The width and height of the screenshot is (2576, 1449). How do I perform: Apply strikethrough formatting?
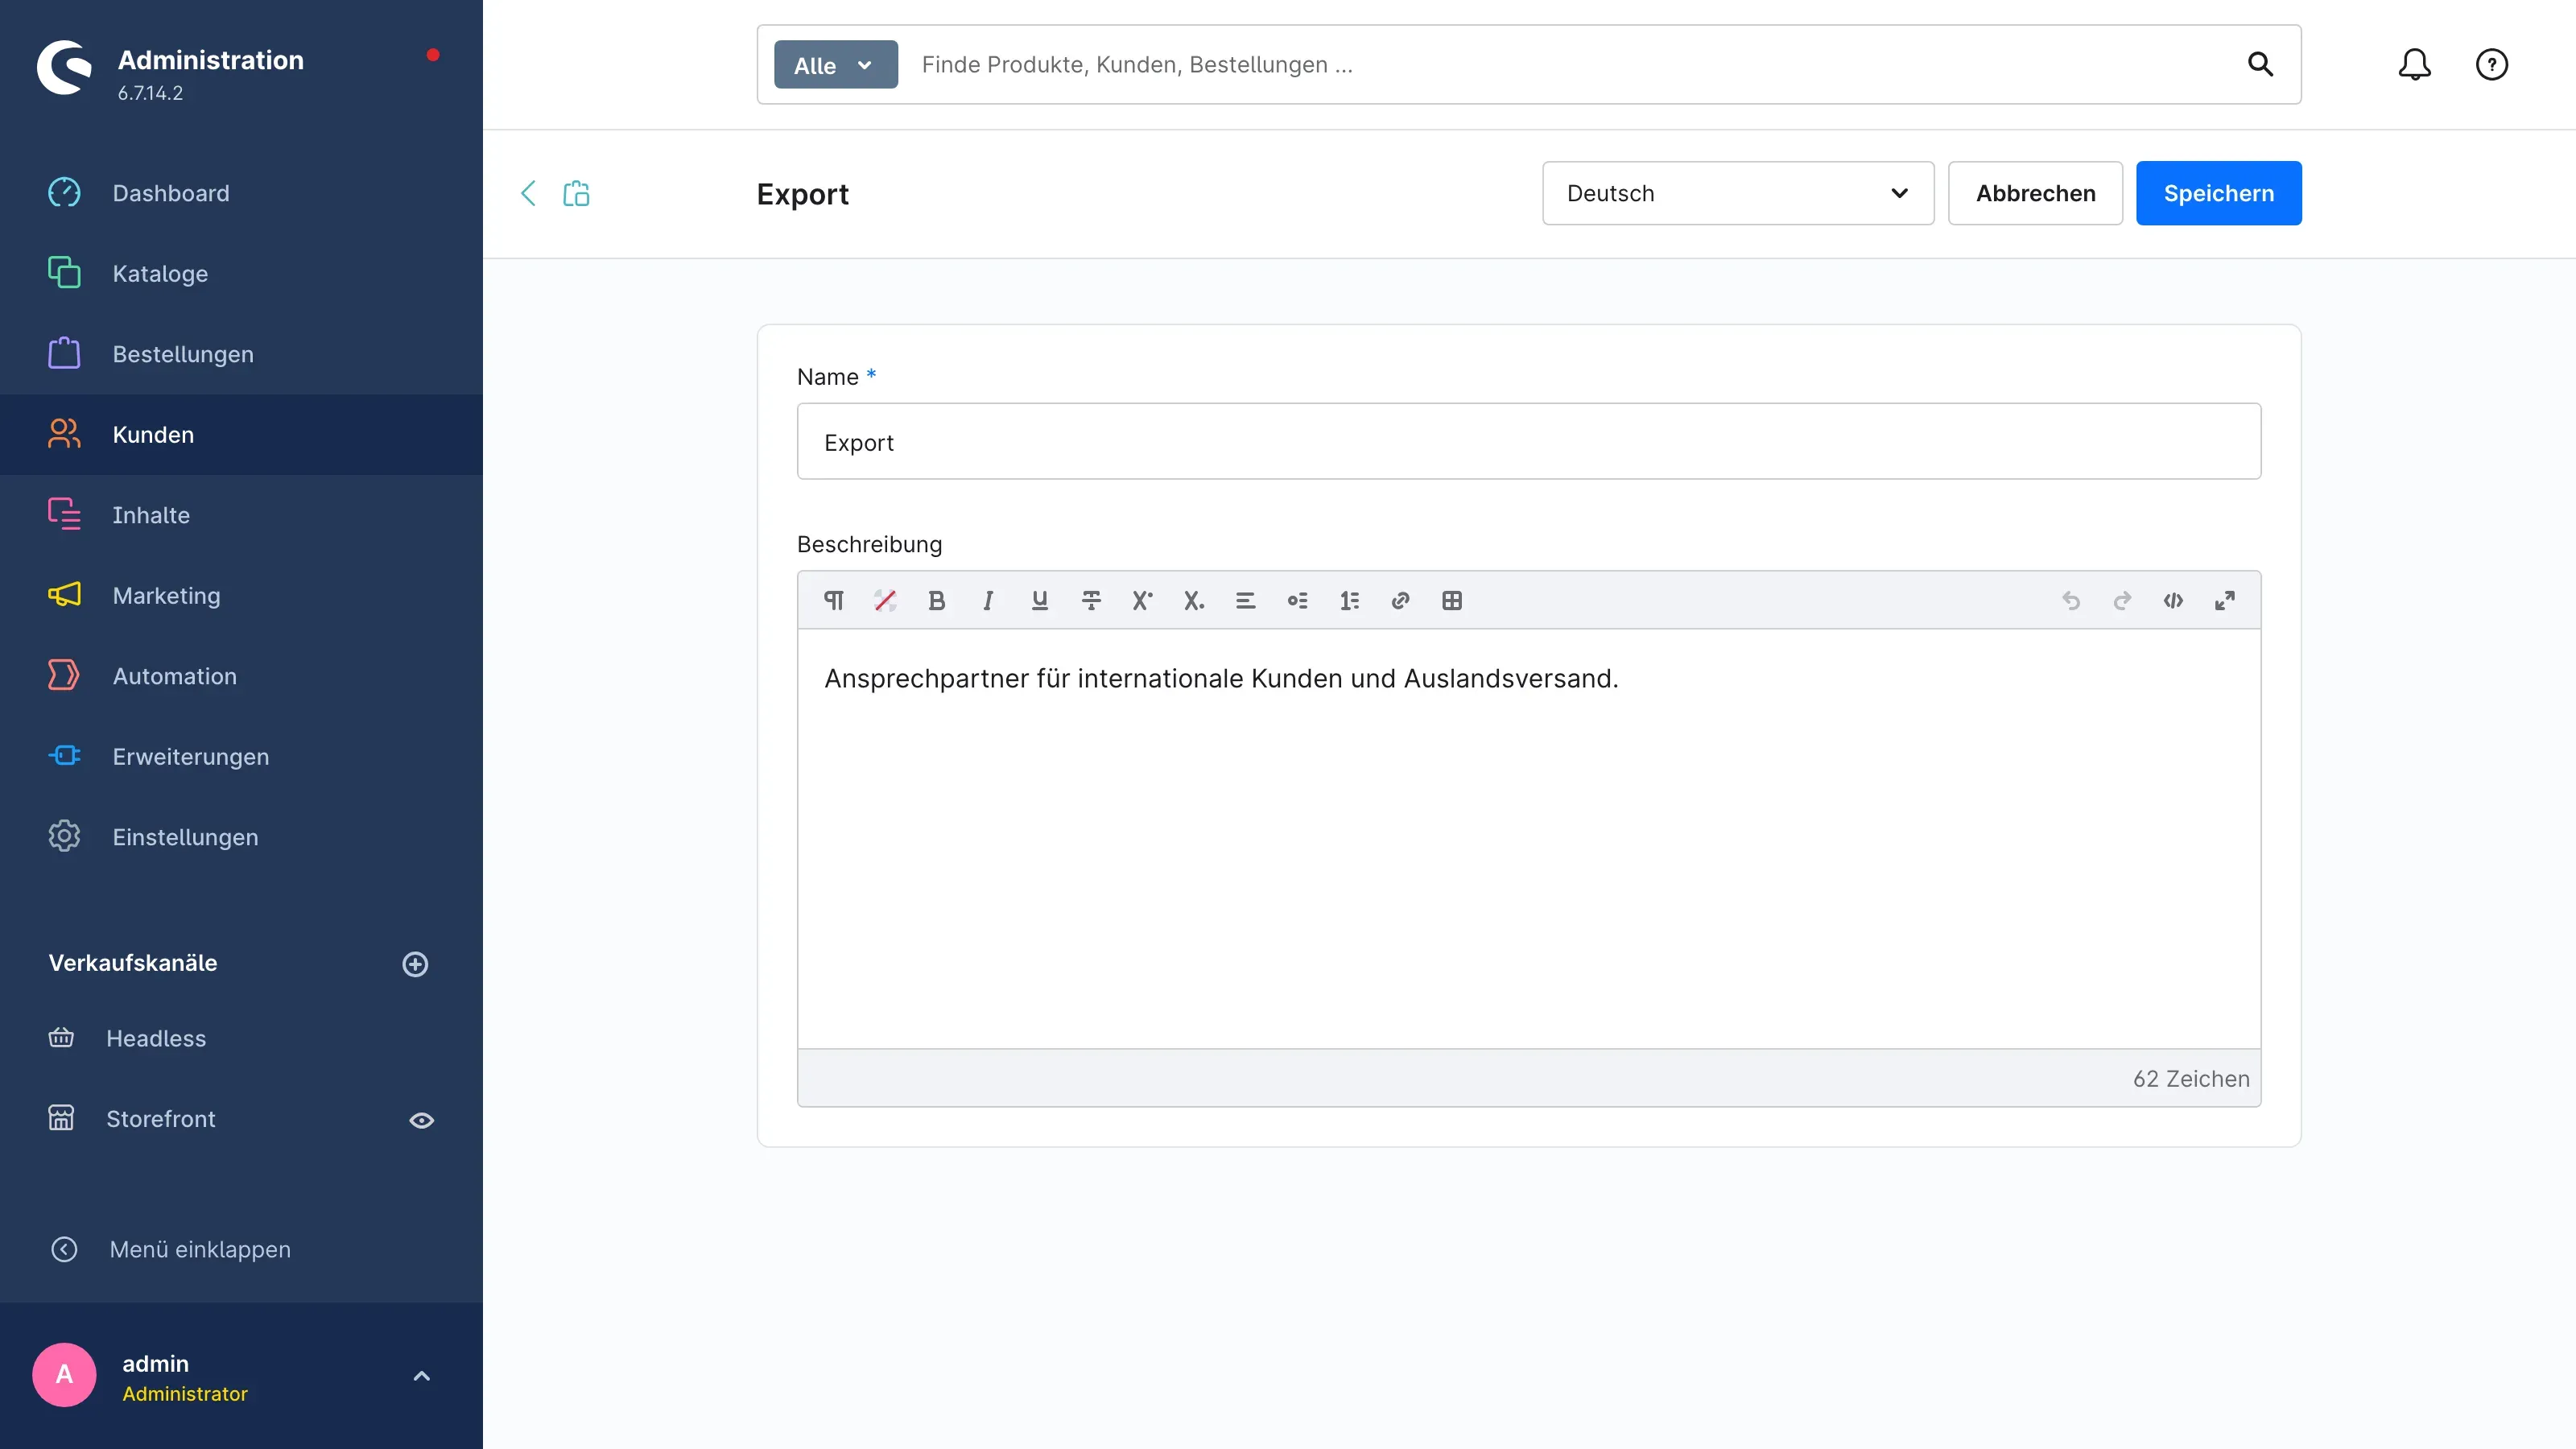click(x=1091, y=600)
